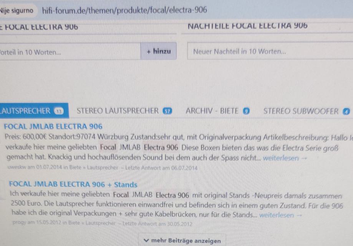
Task: Click the hifi-forum.de address bar URL
Action: [124, 10]
